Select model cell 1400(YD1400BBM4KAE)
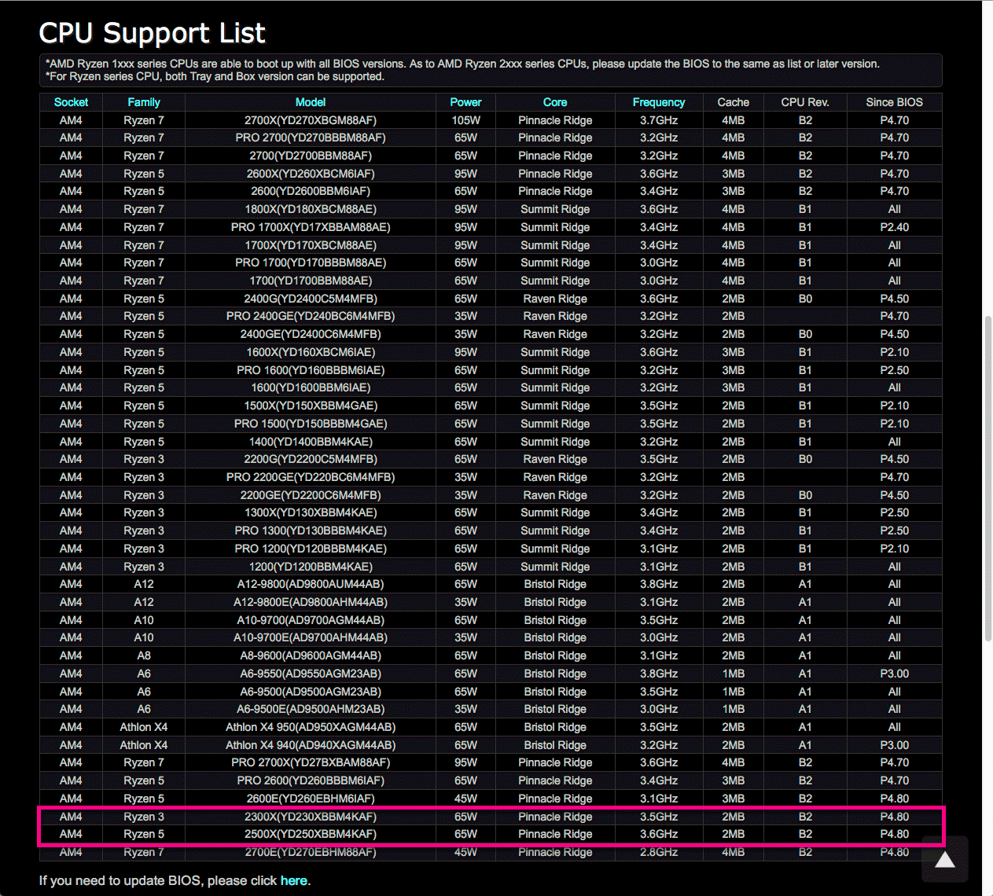The height and width of the screenshot is (896, 993). click(311, 442)
